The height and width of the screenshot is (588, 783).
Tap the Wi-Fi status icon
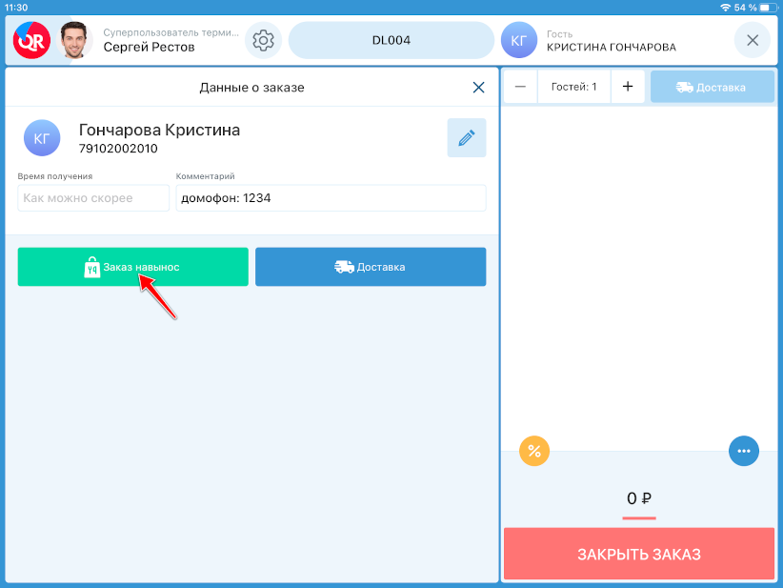725,8
